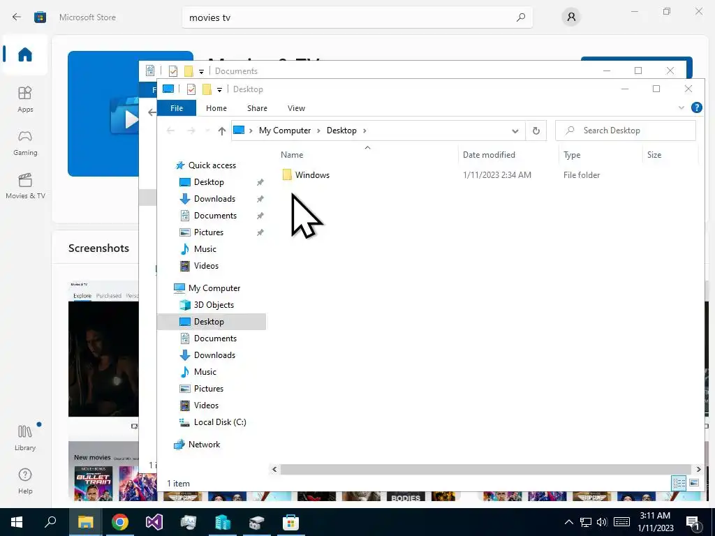
Task: Click the New folder icon in Desktop window title bar
Action: 207,89
